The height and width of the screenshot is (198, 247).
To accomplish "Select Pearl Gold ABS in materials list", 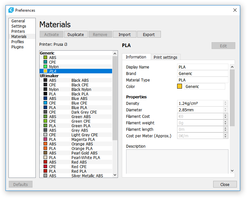I will [84, 153].
